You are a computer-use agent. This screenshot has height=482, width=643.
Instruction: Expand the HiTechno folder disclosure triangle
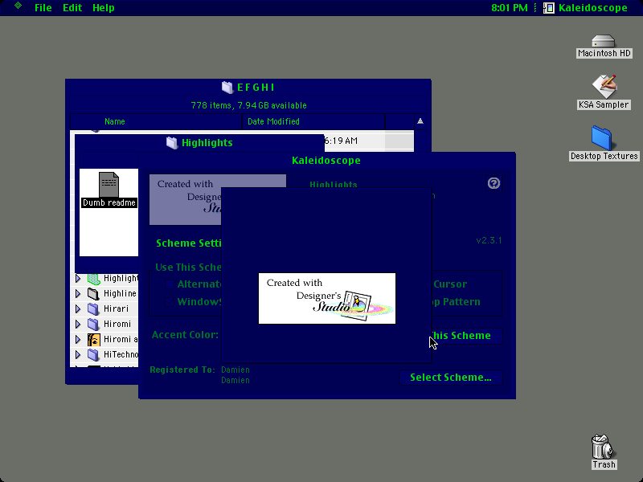click(78, 354)
